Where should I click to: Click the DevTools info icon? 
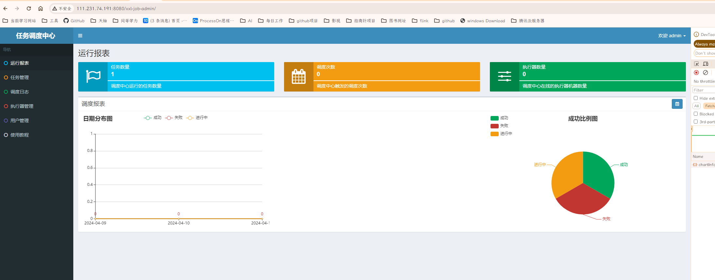(x=696, y=34)
